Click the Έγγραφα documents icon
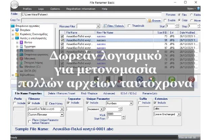The width and height of the screenshot is (211, 140). pyautogui.click(x=21, y=46)
